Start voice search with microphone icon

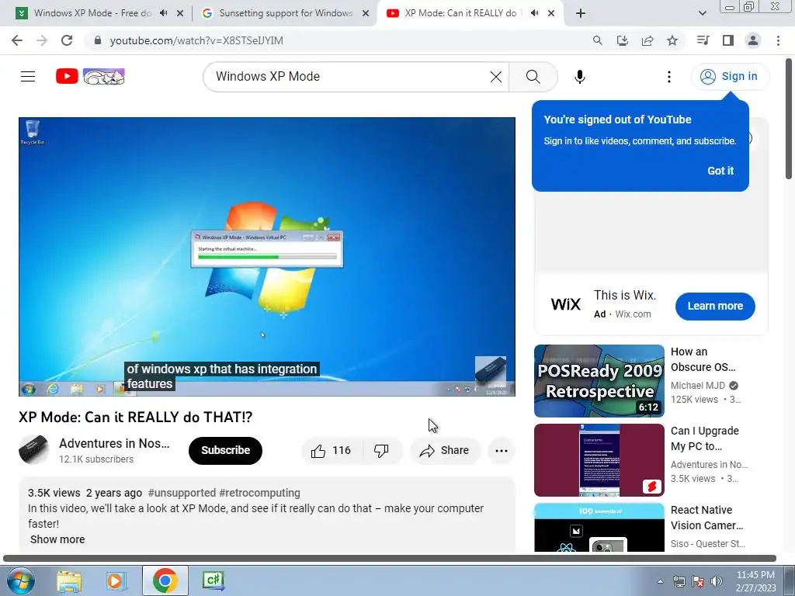(x=579, y=77)
